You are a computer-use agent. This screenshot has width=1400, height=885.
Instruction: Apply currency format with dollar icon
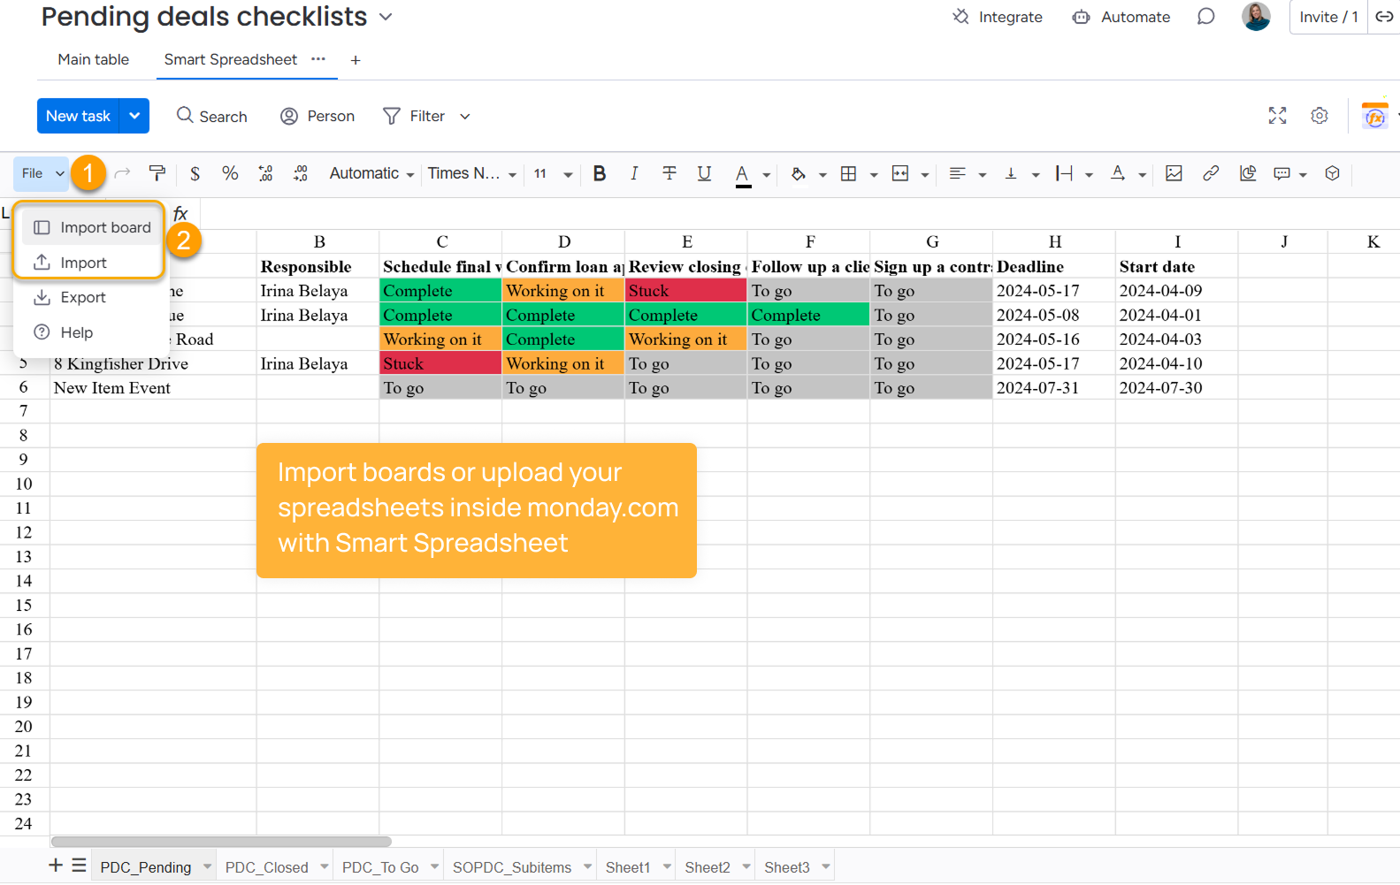pos(195,173)
